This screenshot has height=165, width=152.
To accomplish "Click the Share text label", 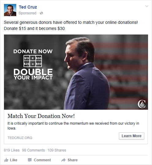I will point(73,160).
